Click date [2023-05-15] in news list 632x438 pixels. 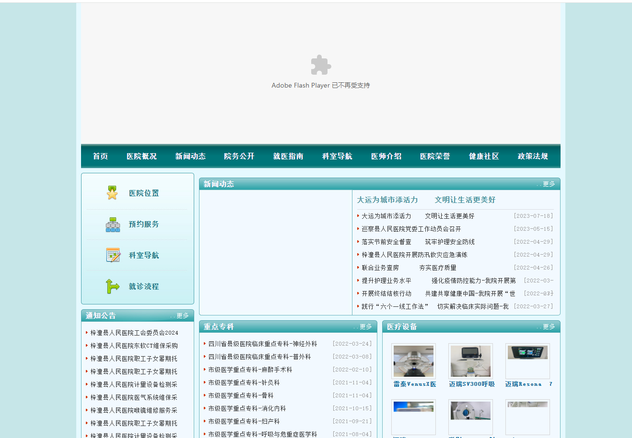pos(533,229)
